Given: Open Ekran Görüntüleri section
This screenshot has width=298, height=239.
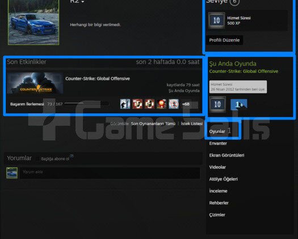Looking at the screenshot, I should 226,155.
